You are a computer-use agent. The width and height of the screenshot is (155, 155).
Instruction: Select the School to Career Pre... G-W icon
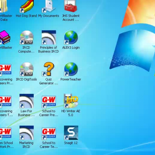coord(49,102)
